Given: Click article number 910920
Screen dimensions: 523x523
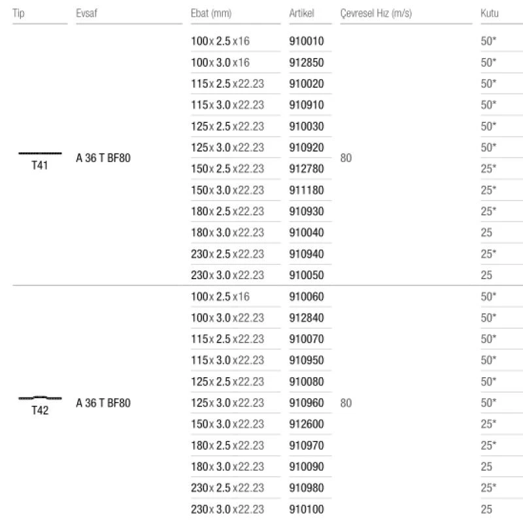Looking at the screenshot, I should pos(307,148).
